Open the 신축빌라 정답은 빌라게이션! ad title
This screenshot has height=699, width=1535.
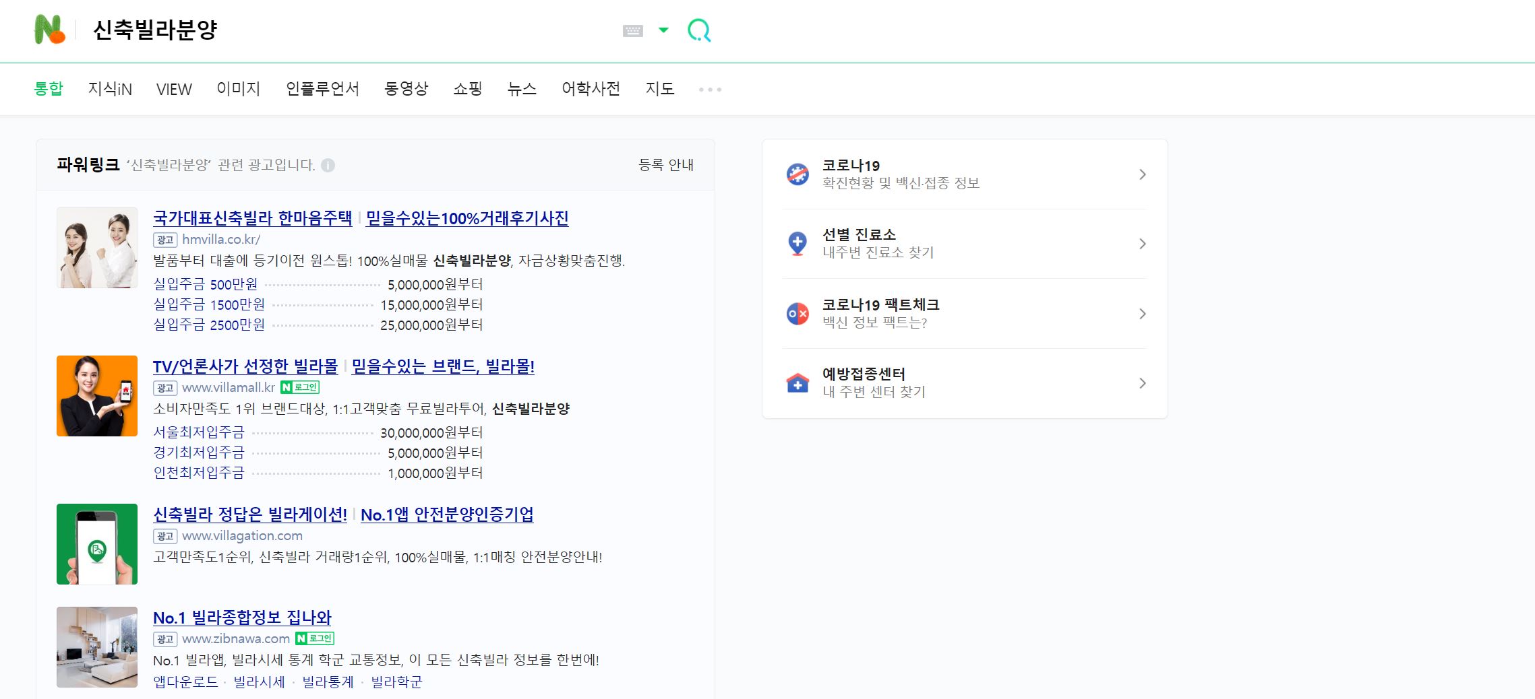tap(250, 514)
